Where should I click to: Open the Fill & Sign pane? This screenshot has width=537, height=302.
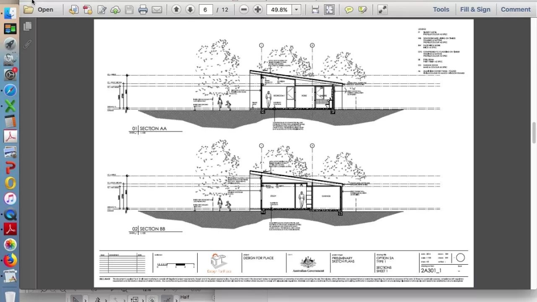475,9
